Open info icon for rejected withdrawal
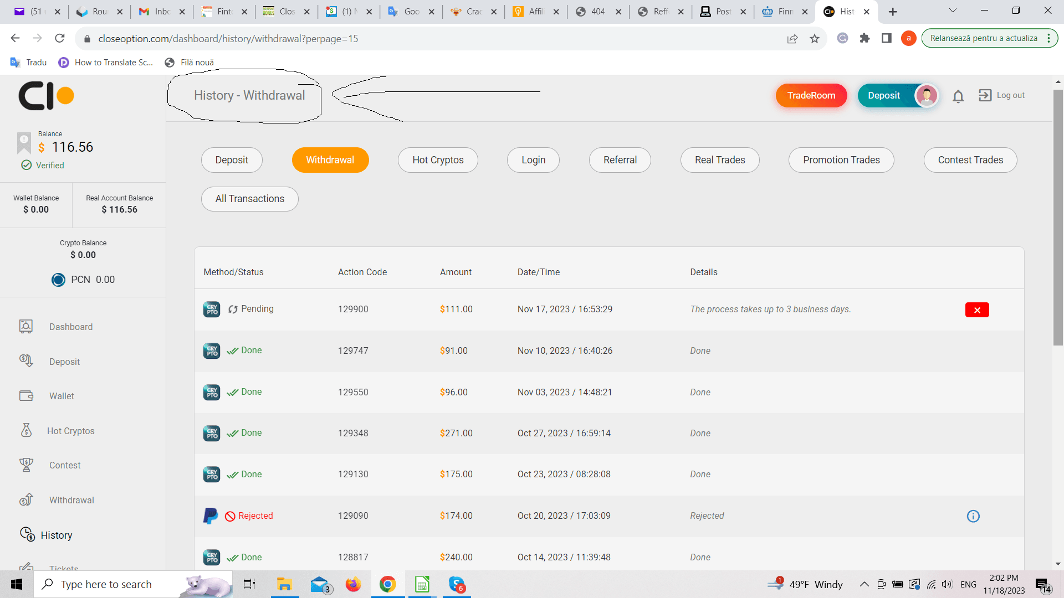The width and height of the screenshot is (1064, 598). coord(973,516)
